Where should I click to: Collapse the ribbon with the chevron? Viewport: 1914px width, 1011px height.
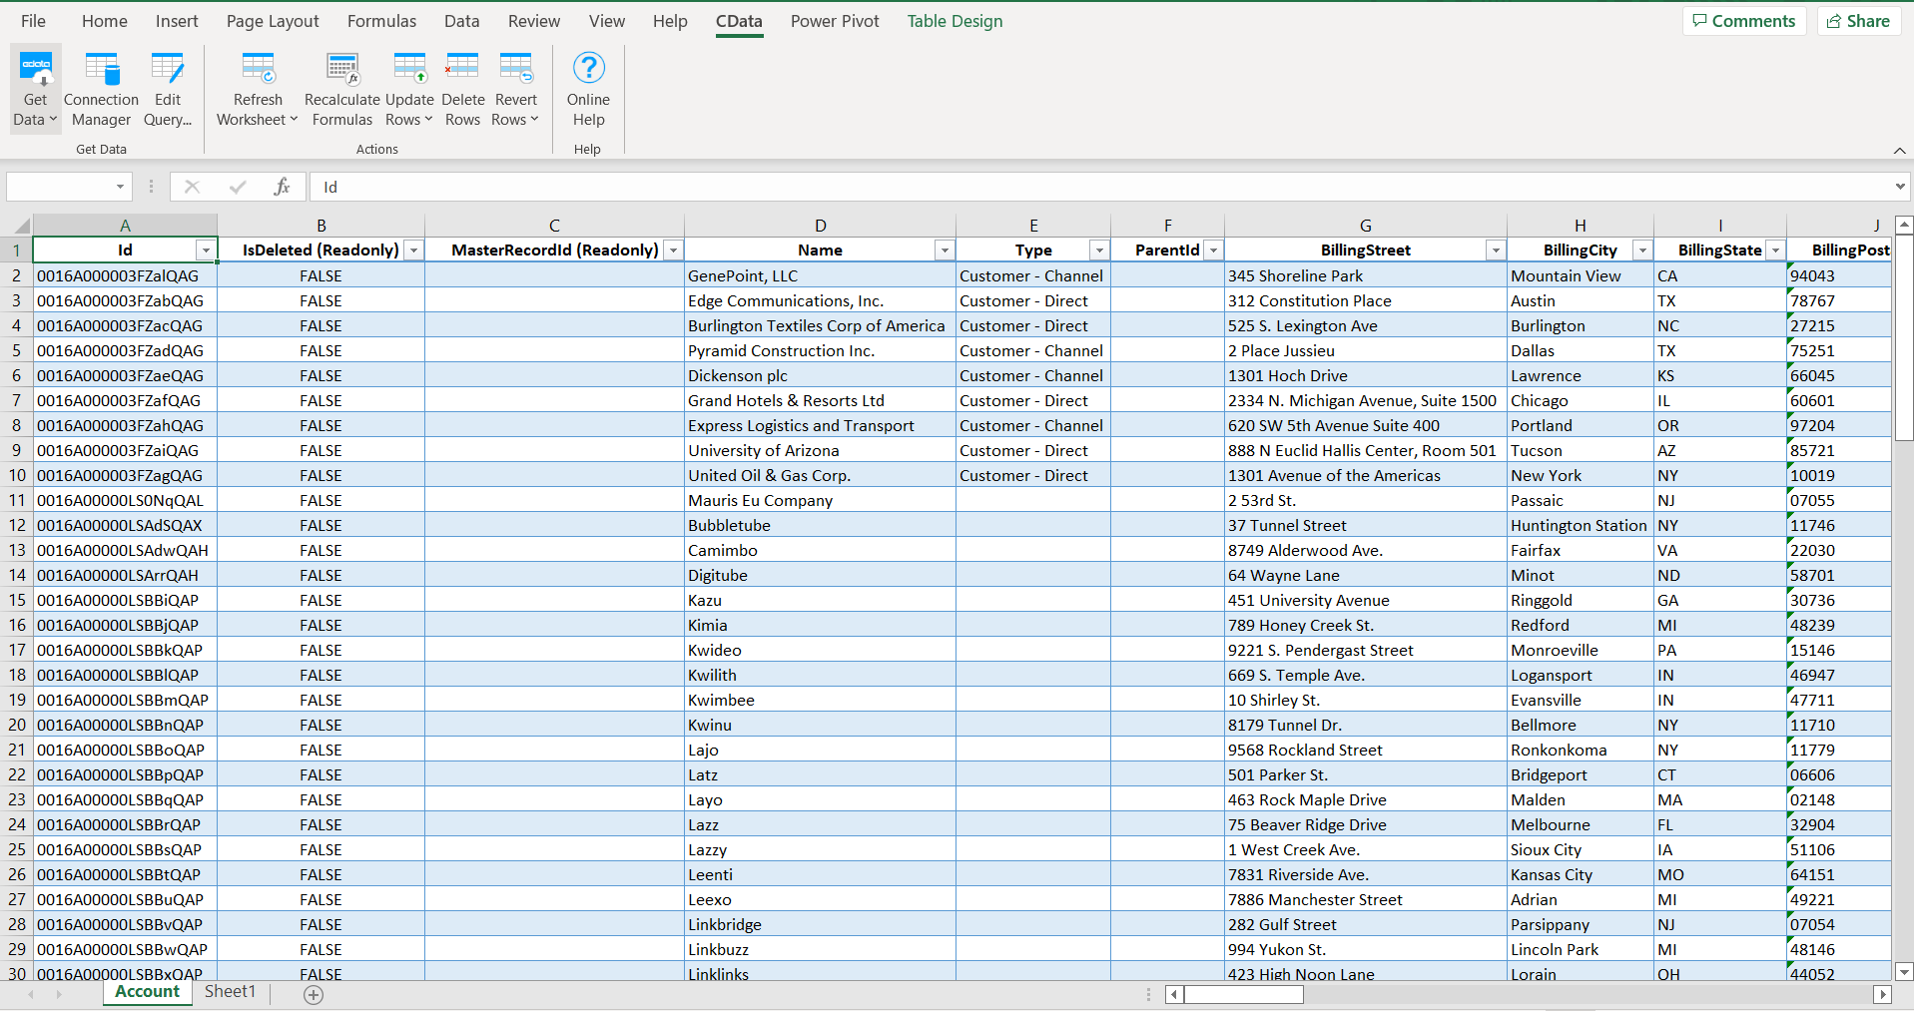click(x=1899, y=150)
